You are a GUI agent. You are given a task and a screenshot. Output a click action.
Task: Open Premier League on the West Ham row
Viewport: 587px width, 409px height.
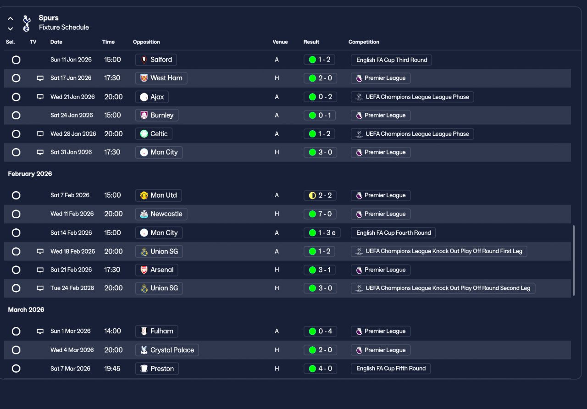(x=381, y=78)
